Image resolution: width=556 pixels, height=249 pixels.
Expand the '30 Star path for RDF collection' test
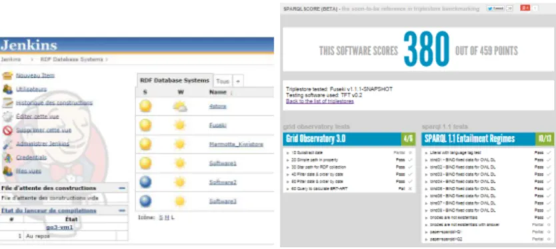349,167
